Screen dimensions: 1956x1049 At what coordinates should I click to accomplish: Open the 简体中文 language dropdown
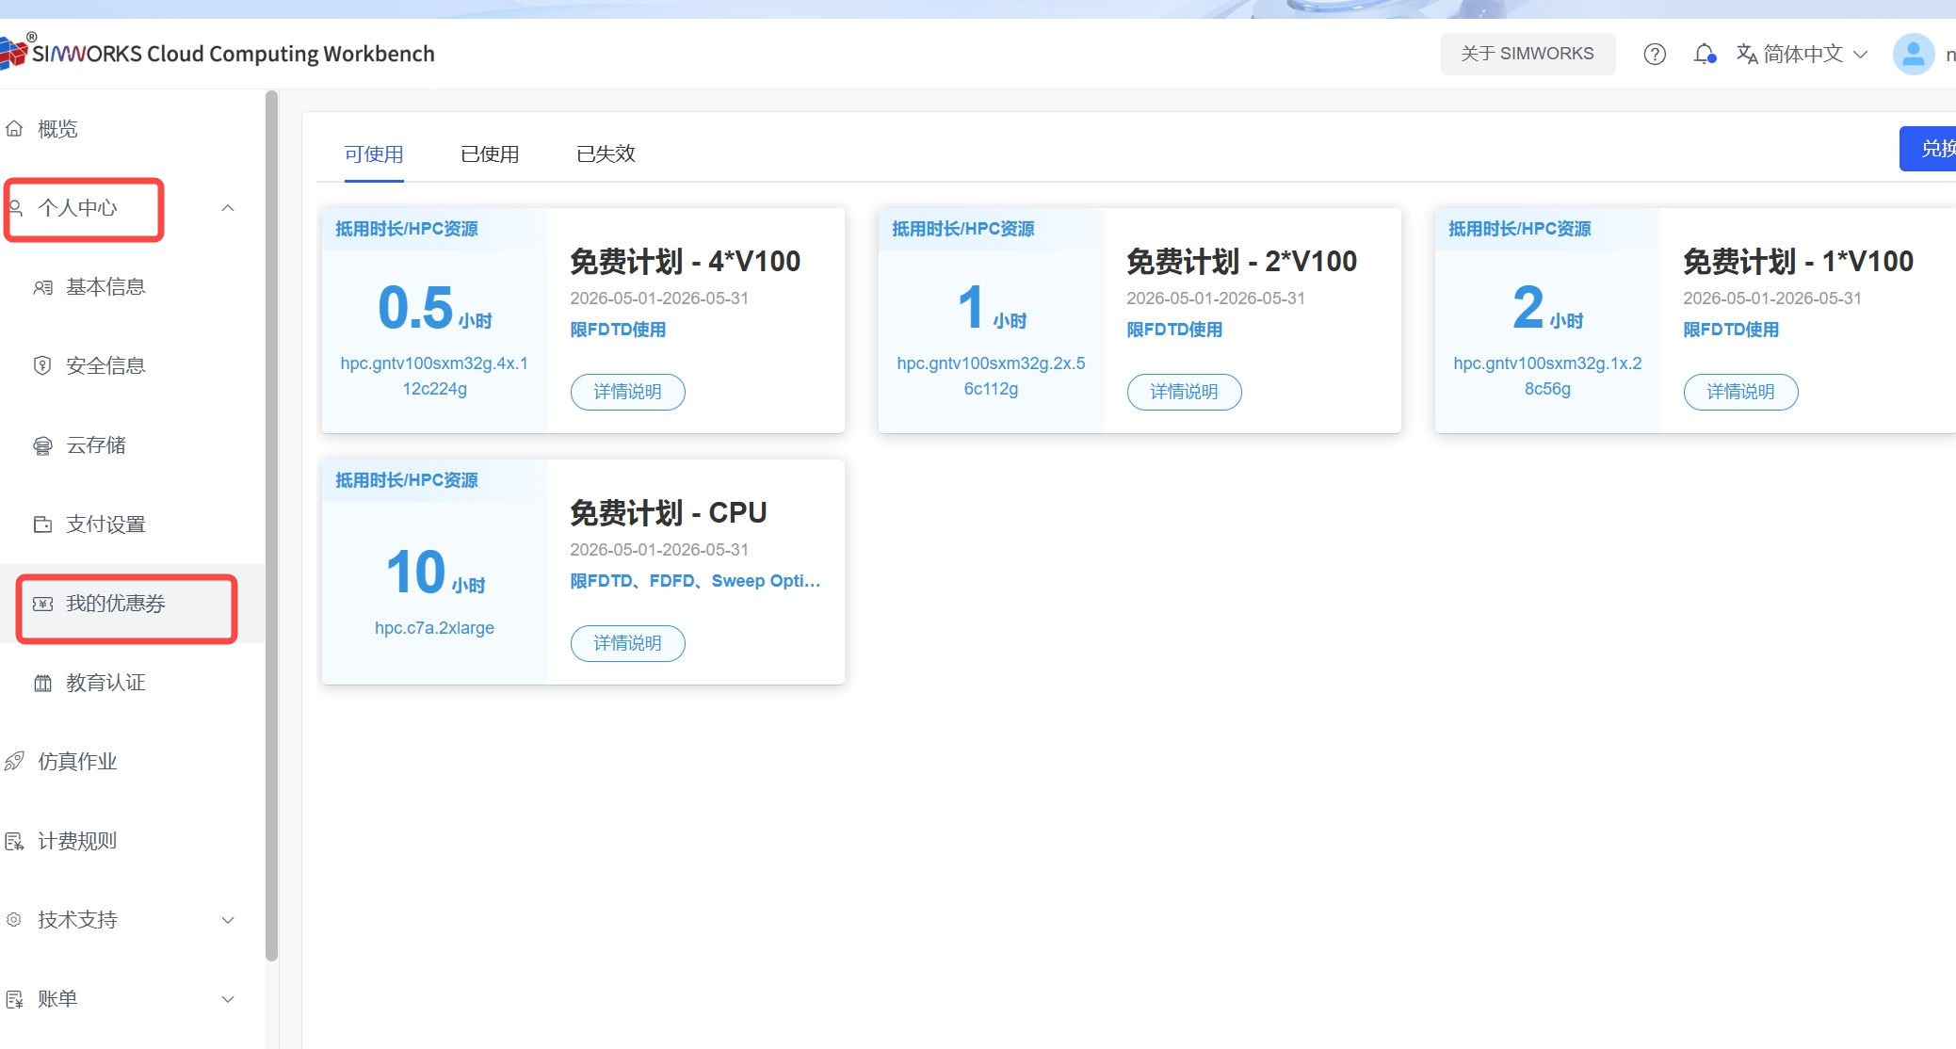(1802, 54)
